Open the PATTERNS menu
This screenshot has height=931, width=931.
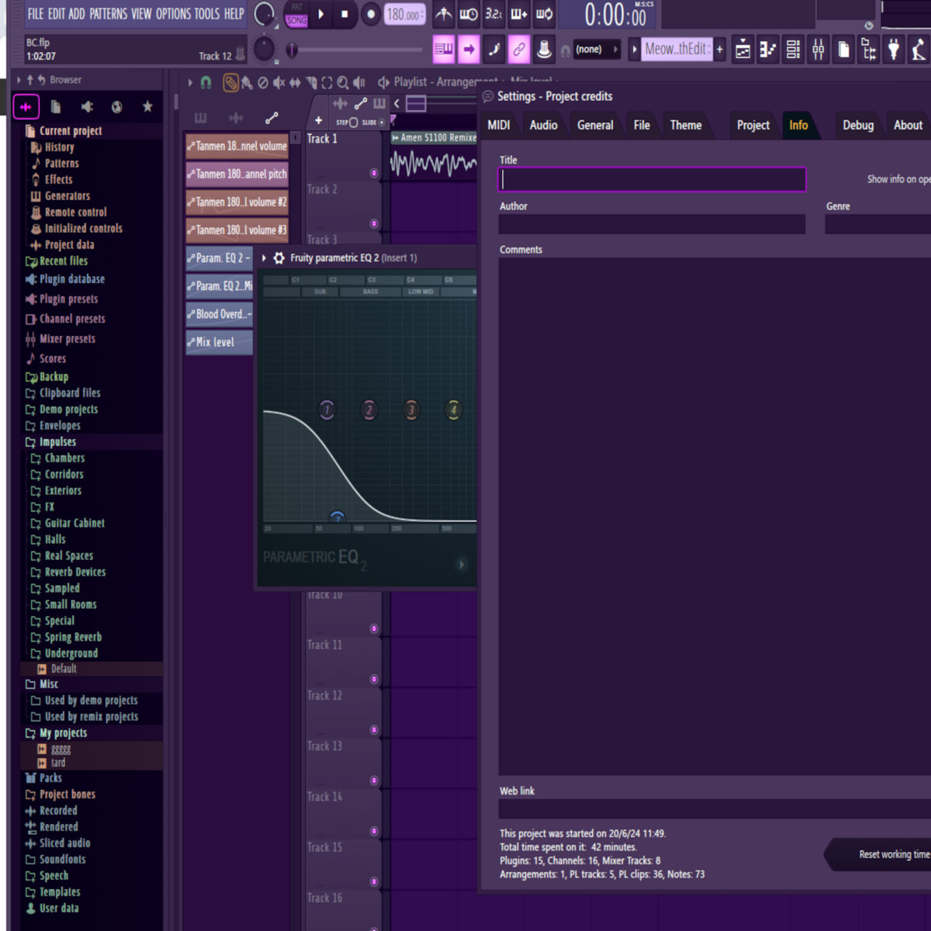coord(107,13)
